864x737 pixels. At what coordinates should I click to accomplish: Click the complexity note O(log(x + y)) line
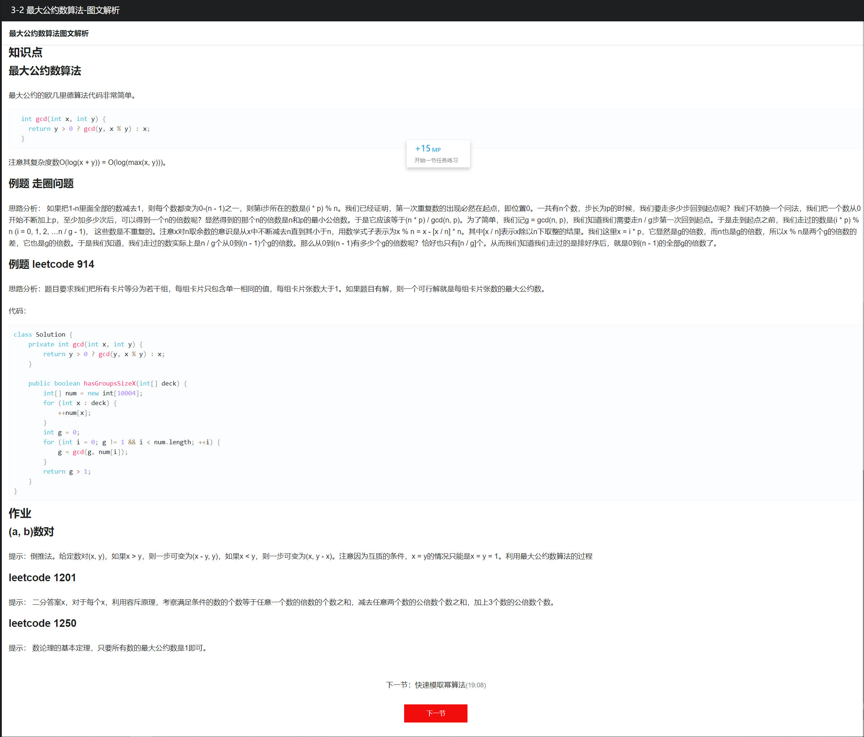(x=88, y=162)
